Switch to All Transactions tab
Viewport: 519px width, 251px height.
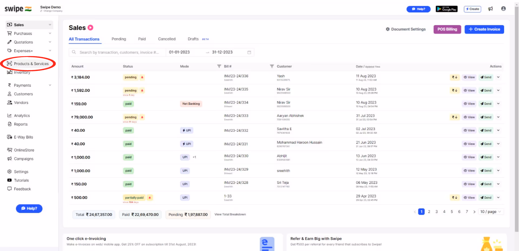(x=84, y=39)
